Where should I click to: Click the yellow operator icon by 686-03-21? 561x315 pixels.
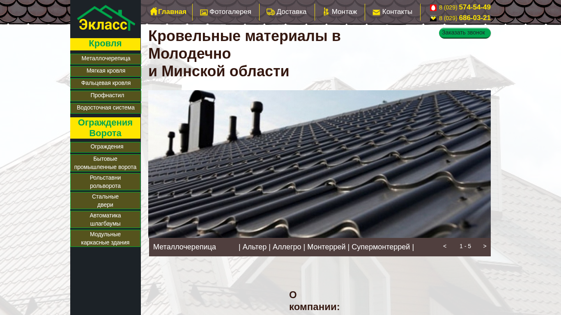tap(433, 18)
